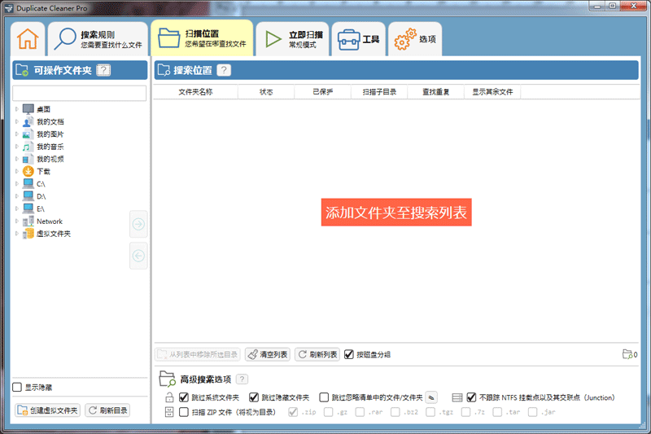Screen dimensions: 651x434
Task: Select the Network icon in tree
Action: [28, 221]
